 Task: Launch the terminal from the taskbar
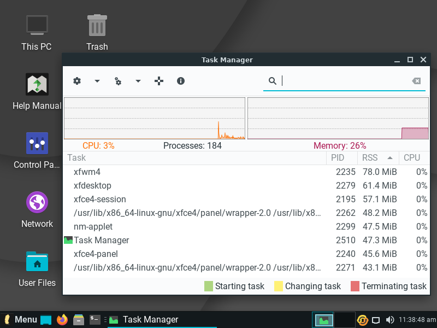95,319
